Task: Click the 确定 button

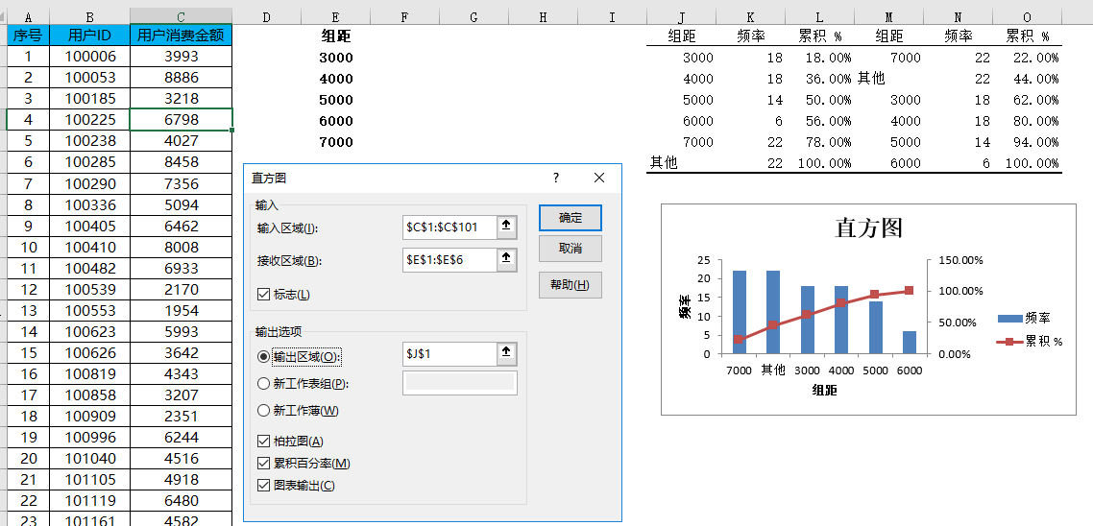Action: pos(571,217)
